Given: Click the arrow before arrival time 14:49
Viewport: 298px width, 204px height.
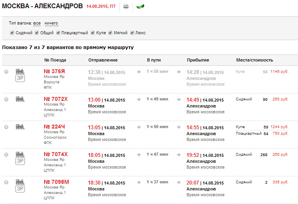Looking at the screenshot, I should coord(179,100).
